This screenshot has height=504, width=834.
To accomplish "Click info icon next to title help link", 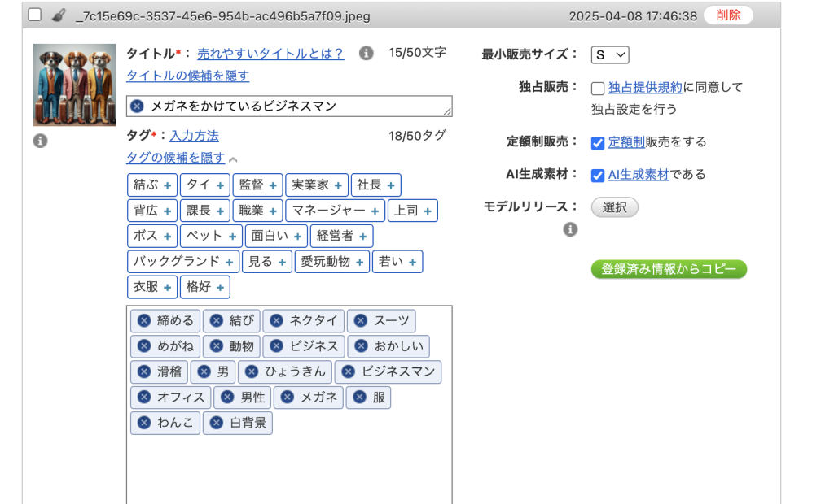I will (367, 53).
